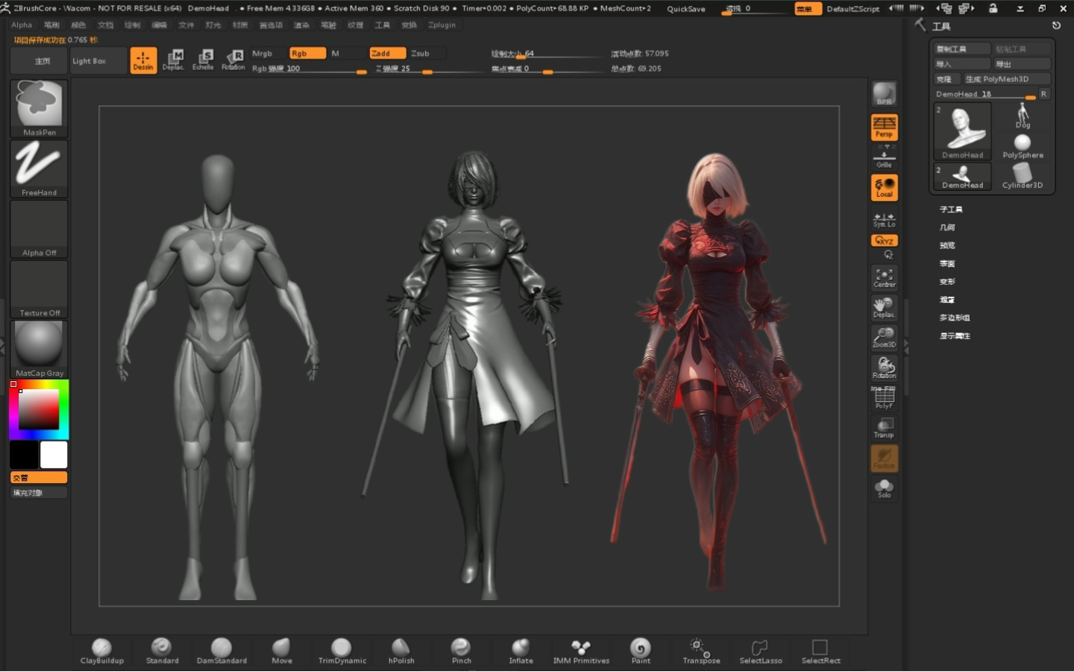The image size is (1074, 671).
Task: Click the interface lock icon
Action: (x=993, y=8)
